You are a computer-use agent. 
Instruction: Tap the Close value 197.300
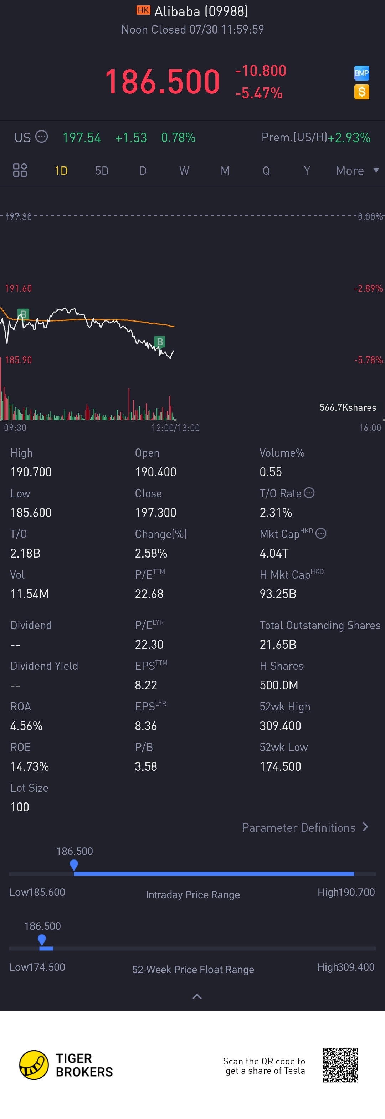[x=155, y=513]
